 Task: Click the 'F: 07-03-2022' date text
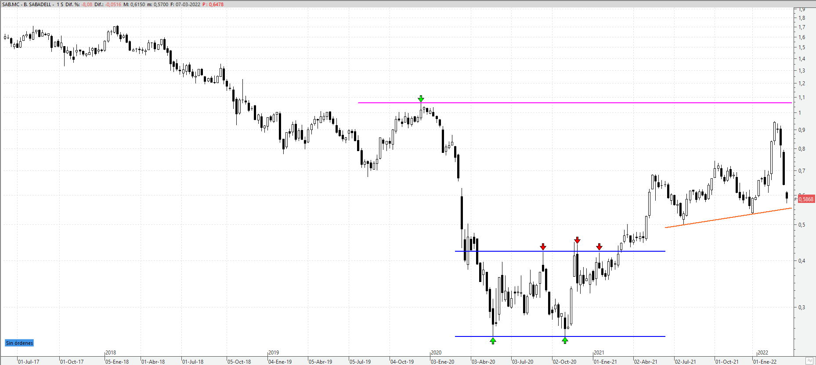pyautogui.click(x=186, y=4)
